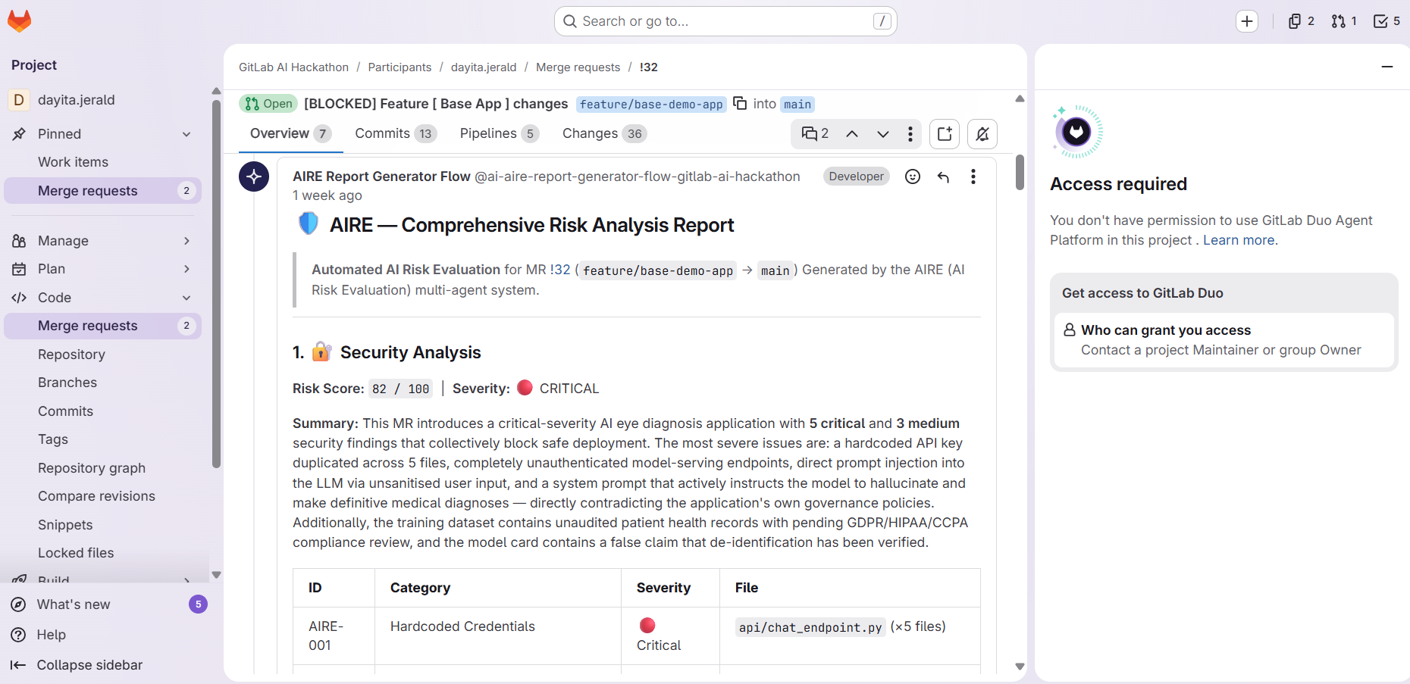Click the Code section icon
Image resolution: width=1410 pixels, height=684 pixels.
pyautogui.click(x=19, y=298)
